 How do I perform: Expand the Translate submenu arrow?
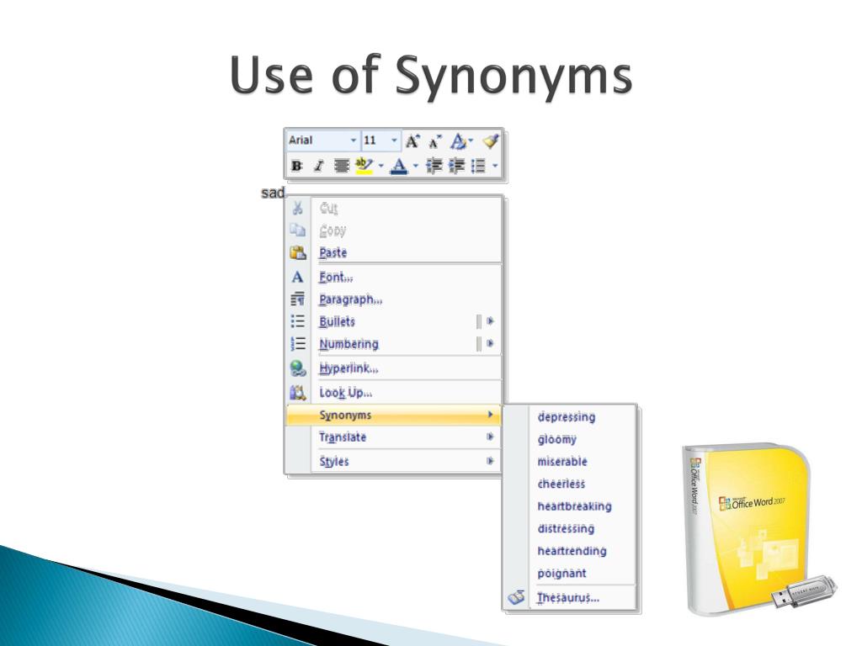[490, 437]
